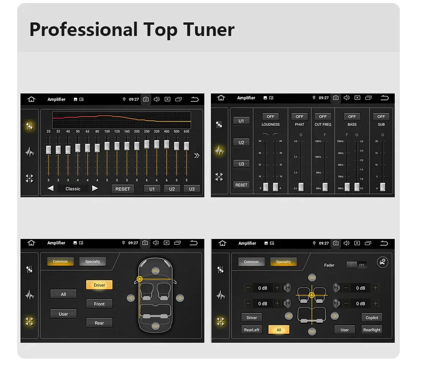This screenshot has width=425, height=367.
Task: Adjust the 250 Hz equalizer slider
Action: pyautogui.click(x=147, y=144)
